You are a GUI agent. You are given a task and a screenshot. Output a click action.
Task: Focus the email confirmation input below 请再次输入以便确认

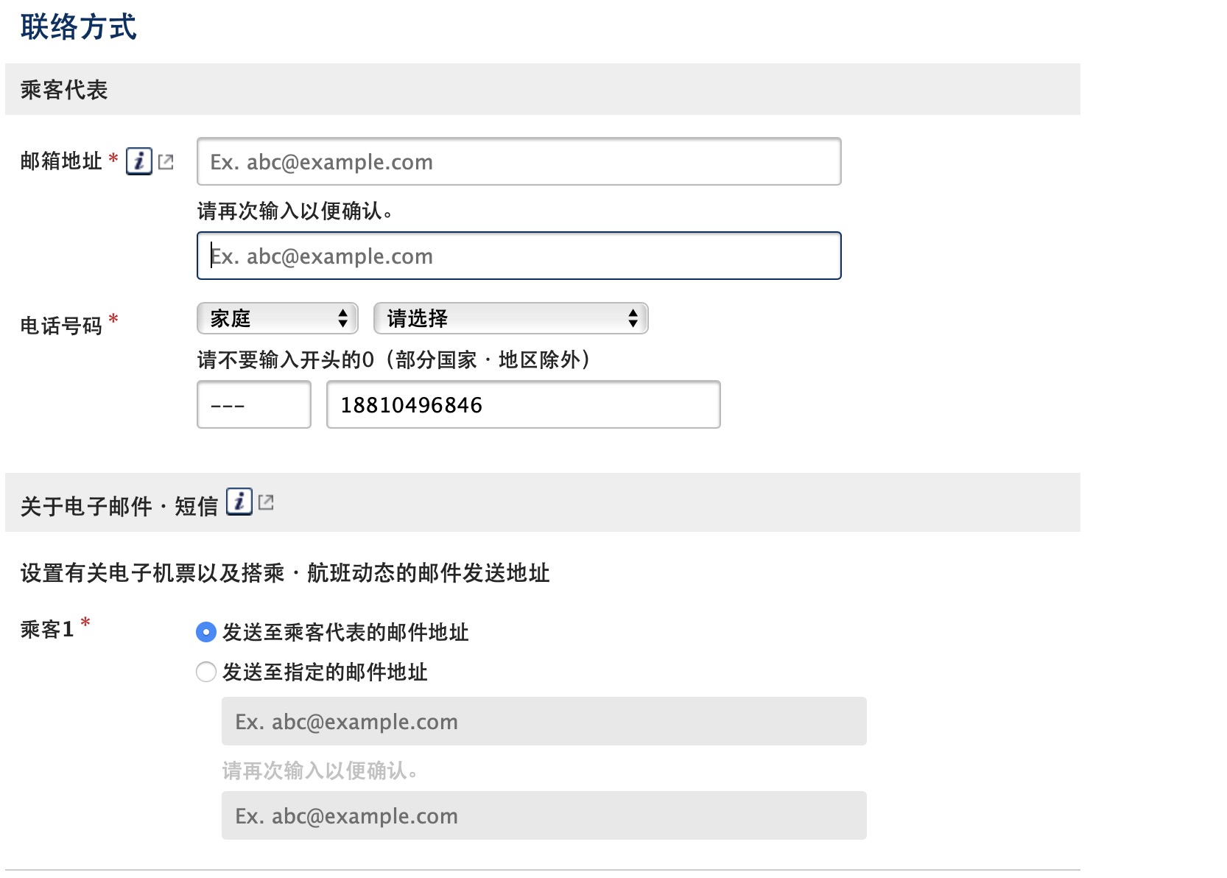coord(519,256)
